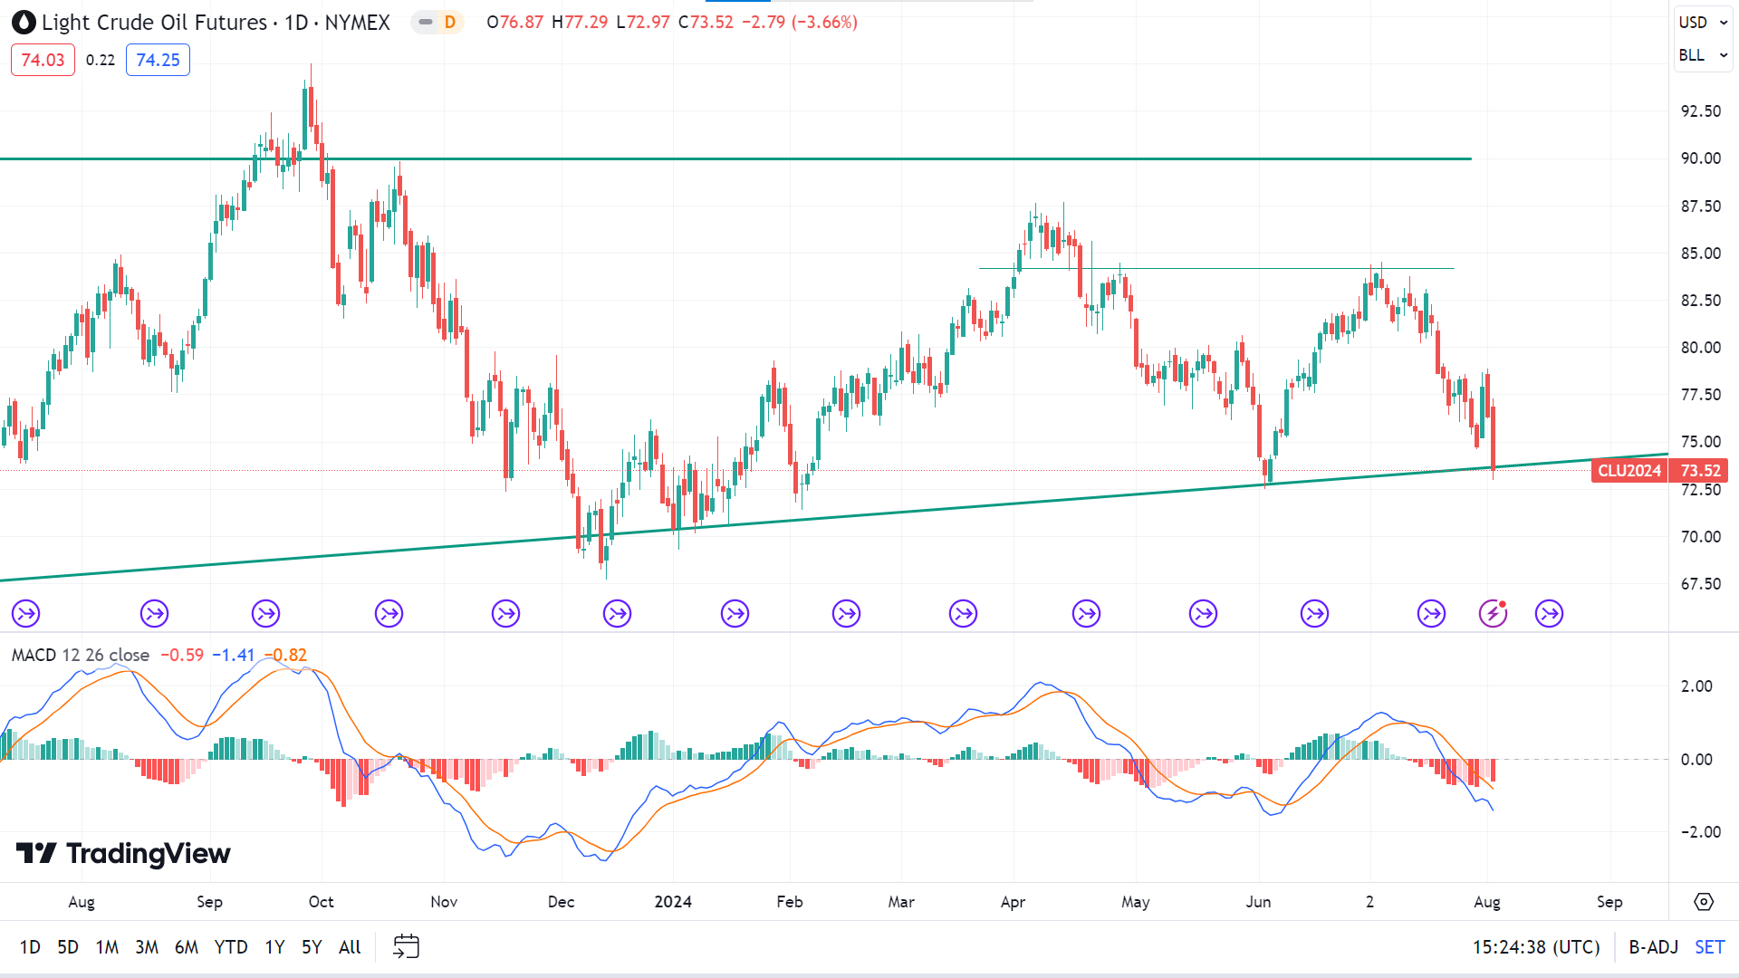Open chart settings gear icon
Image resolution: width=1739 pixels, height=978 pixels.
(1704, 902)
